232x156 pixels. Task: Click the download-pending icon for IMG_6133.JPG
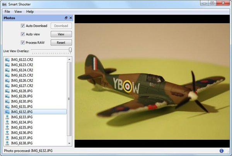pyautogui.click(x=7, y=117)
